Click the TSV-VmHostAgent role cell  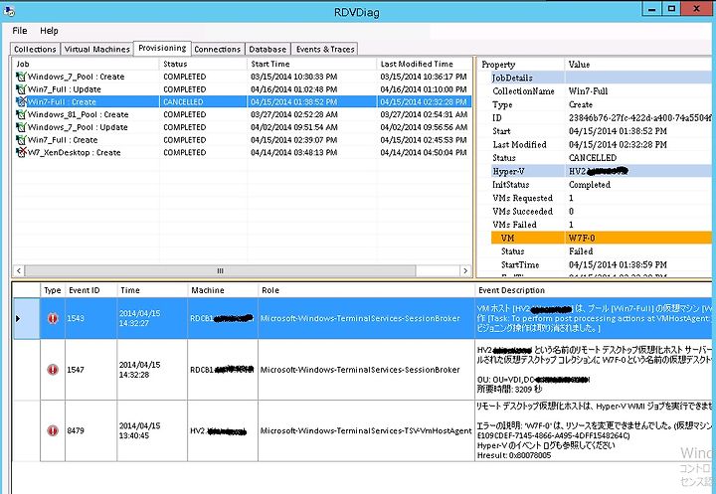[x=366, y=430]
